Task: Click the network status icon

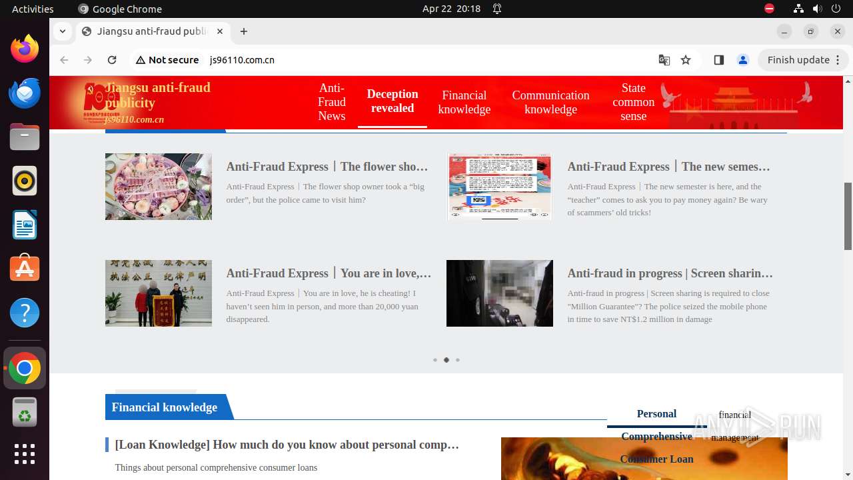Action: pyautogui.click(x=798, y=9)
